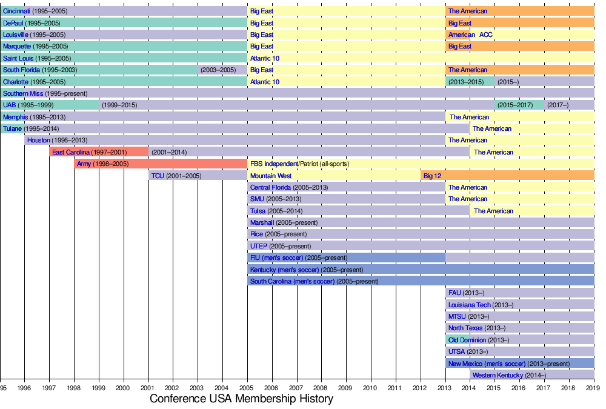
Task: Open the ACC link in Louisville's row
Action: pos(486,35)
